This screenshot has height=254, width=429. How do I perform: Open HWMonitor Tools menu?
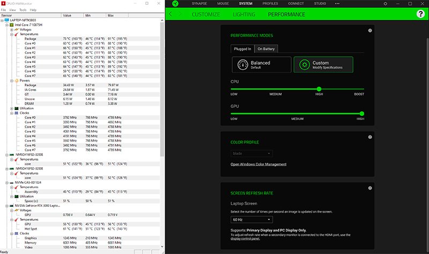click(23, 10)
